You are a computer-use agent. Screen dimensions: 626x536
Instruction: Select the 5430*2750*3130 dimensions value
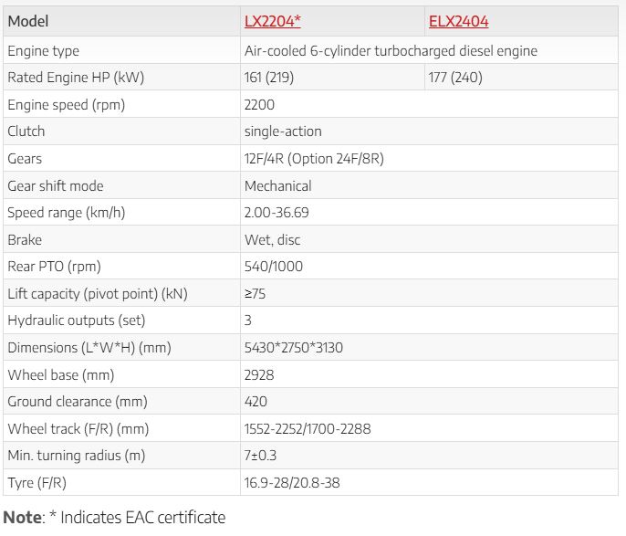point(294,348)
